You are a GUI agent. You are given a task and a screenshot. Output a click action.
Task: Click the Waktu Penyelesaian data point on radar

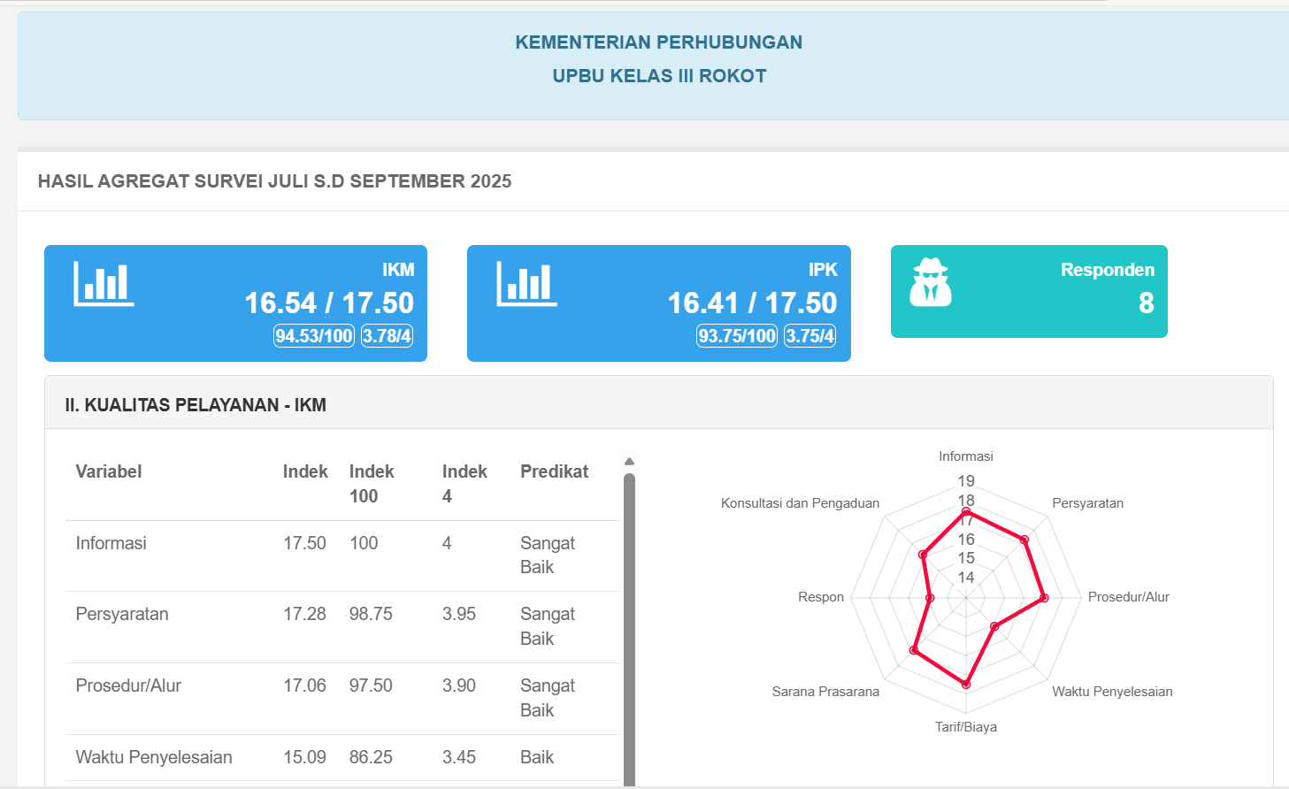click(994, 626)
